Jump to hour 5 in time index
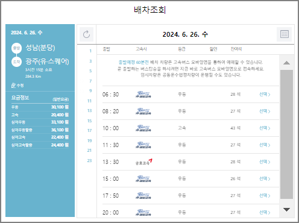Viewport: 299px width, 223px height. [90, 71]
